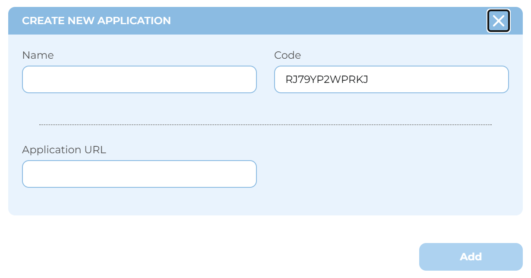Screen dimensions: 531x278
Task: Place cursor in box under Application URL
Action: [139, 174]
